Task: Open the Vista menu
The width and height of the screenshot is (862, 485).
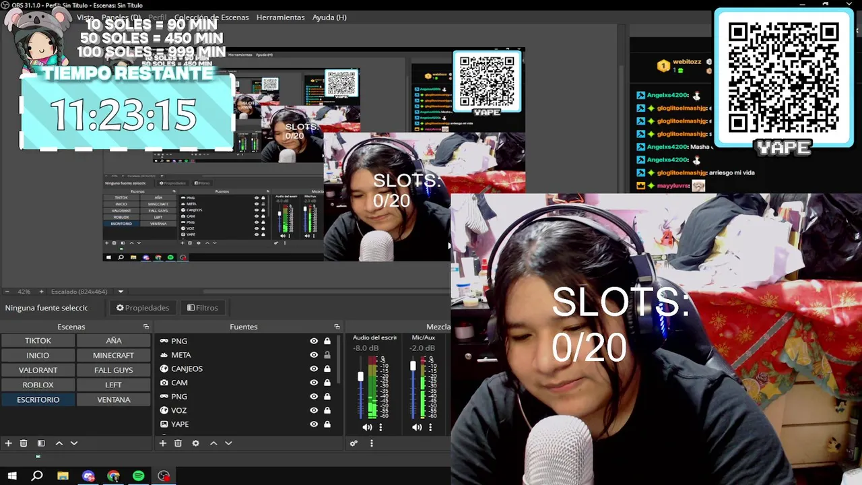Action: 86,17
